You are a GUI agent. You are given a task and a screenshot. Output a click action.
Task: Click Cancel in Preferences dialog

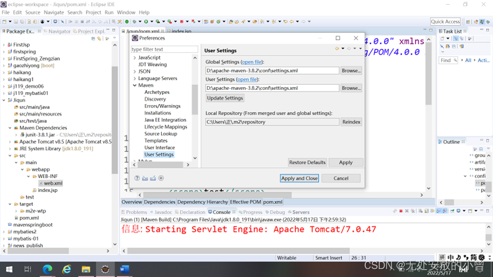(341, 178)
